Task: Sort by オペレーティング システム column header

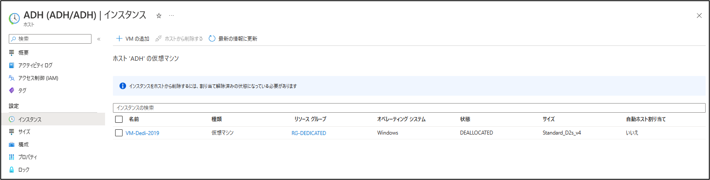Action: tap(401, 119)
